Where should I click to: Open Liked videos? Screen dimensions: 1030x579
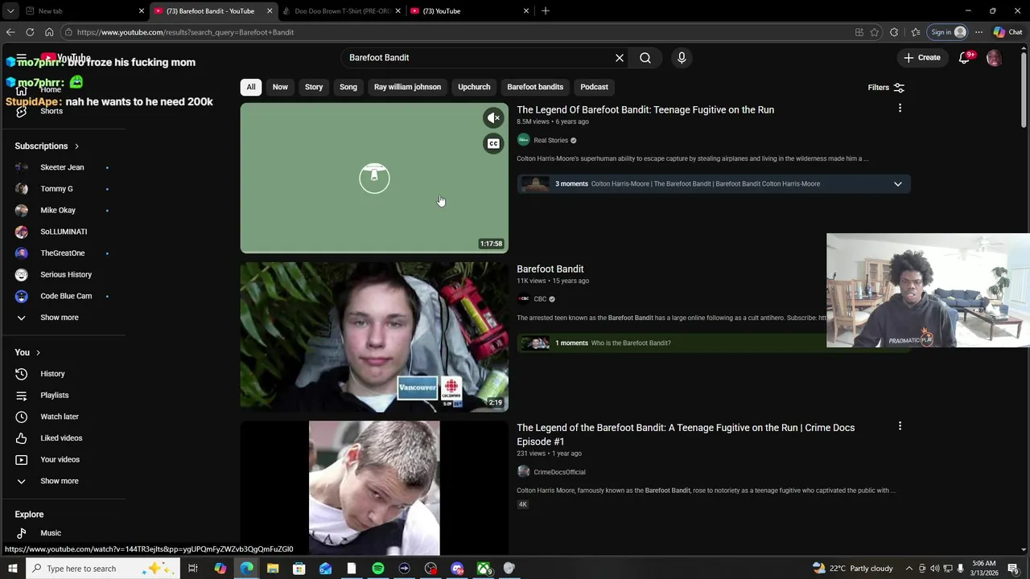tap(61, 438)
